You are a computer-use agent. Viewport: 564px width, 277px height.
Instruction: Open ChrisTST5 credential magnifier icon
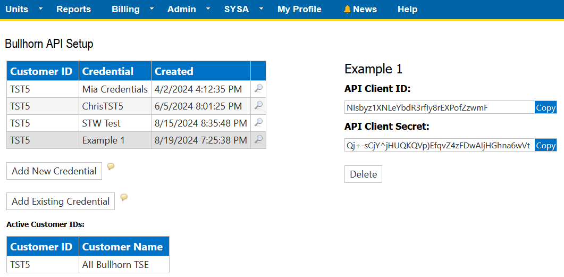(258, 105)
